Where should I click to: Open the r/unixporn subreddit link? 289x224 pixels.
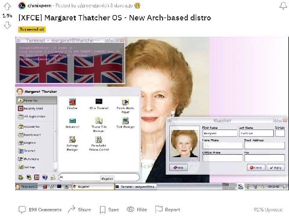pos(39,5)
